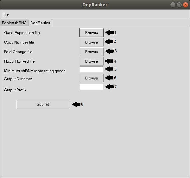Viewport: 190px width, 178px height.
Task: Click the Submit button
Action: tap(43, 104)
